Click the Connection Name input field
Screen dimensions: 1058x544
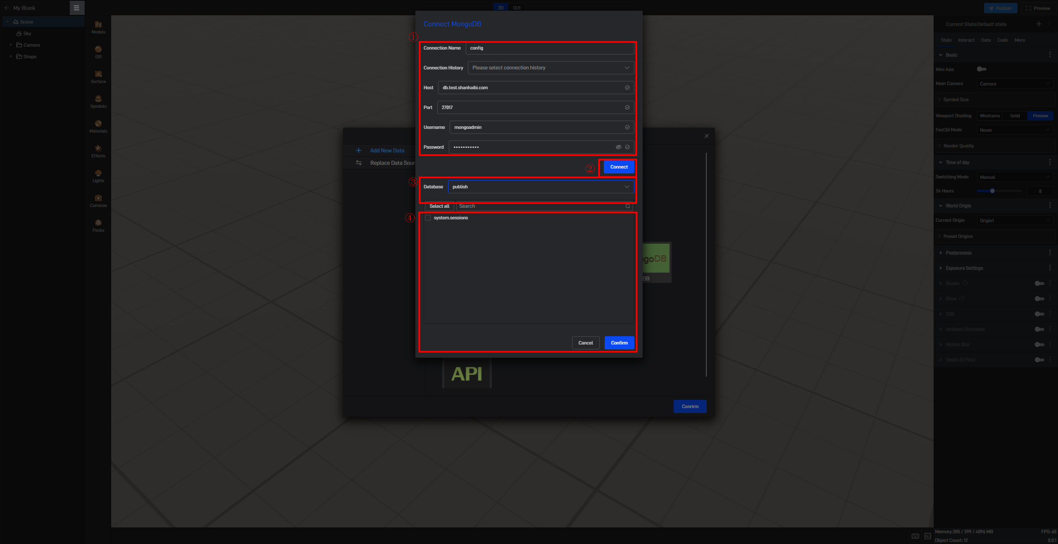point(550,48)
